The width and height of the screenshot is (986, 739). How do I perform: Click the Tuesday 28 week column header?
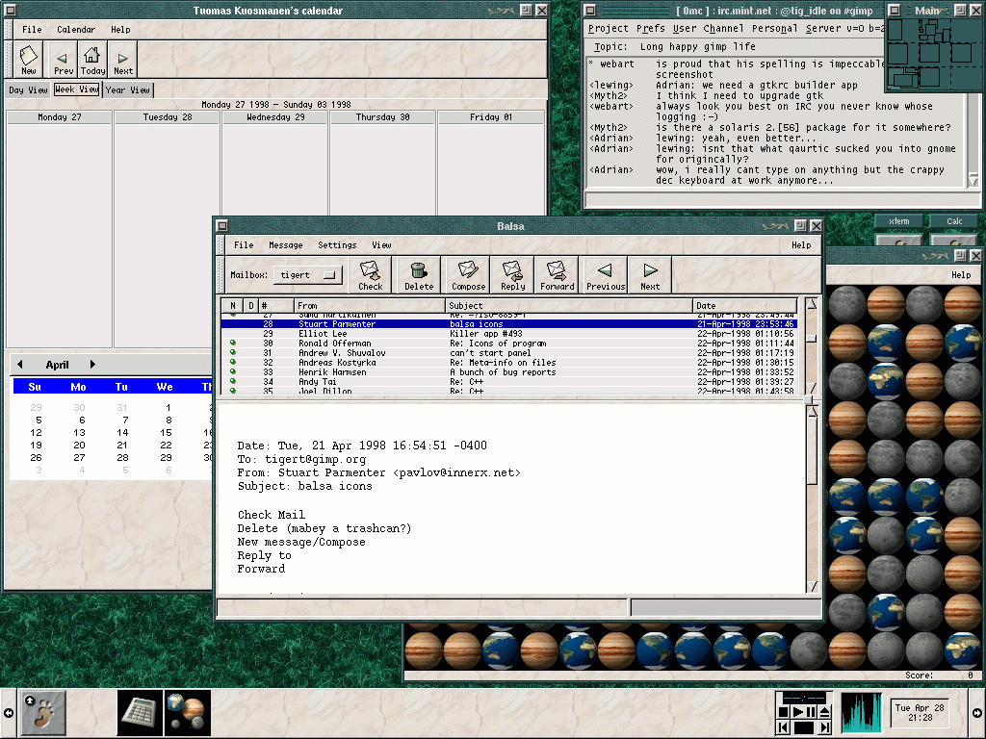(168, 116)
